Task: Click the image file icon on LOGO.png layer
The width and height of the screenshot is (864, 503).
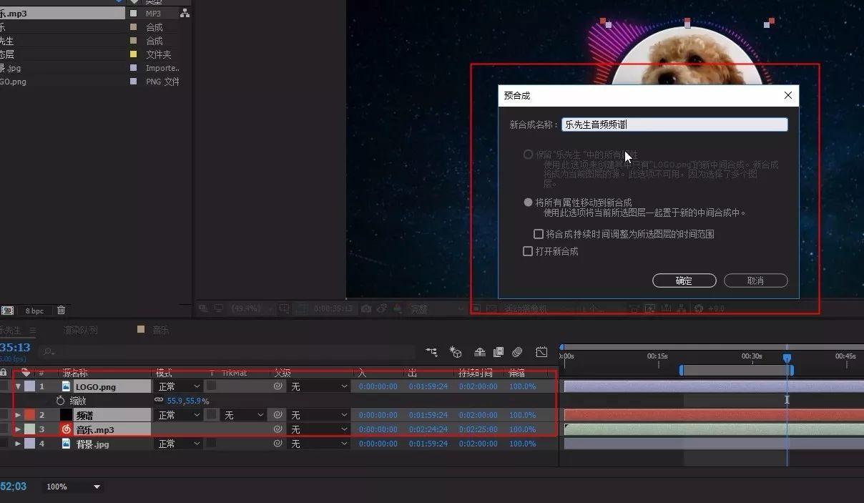Action: click(66, 386)
